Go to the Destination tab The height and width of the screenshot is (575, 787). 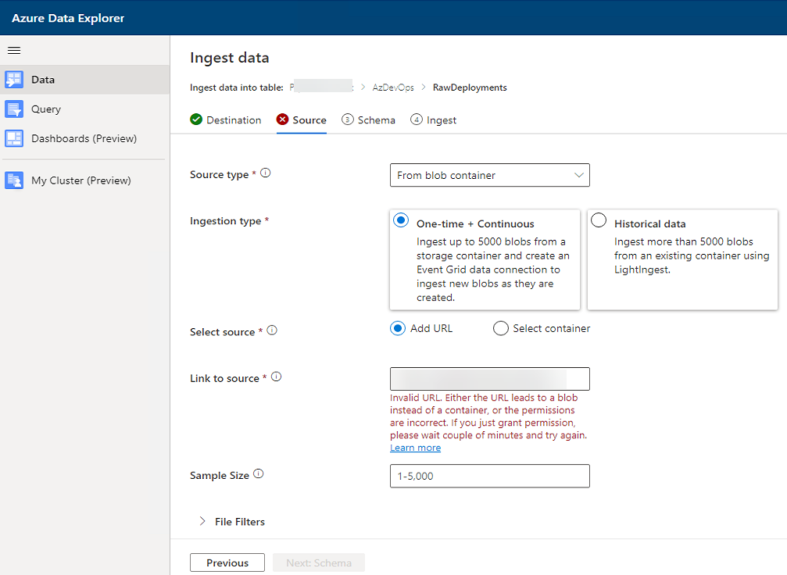click(x=226, y=120)
